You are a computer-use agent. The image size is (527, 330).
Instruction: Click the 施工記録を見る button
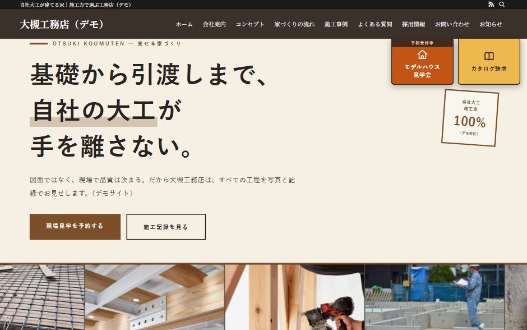click(x=166, y=227)
